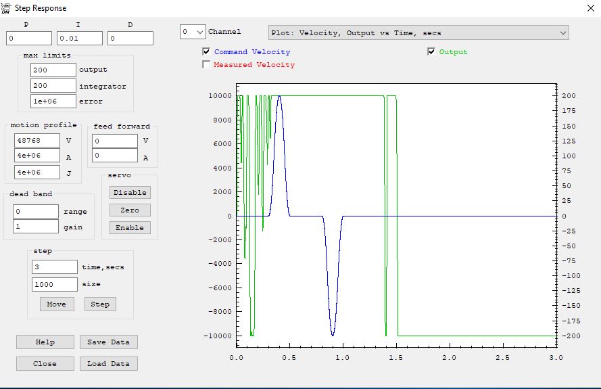The width and height of the screenshot is (601, 389).
Task: Toggle the Output plot checkbox
Action: [x=431, y=52]
